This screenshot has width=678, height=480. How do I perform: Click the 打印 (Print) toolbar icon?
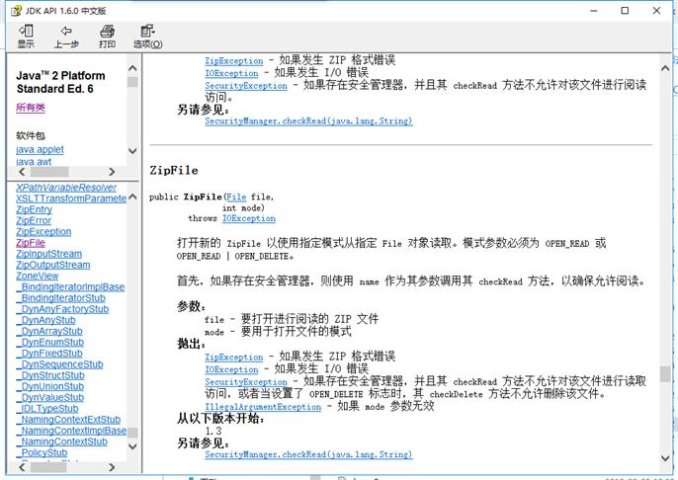pyautogui.click(x=107, y=36)
